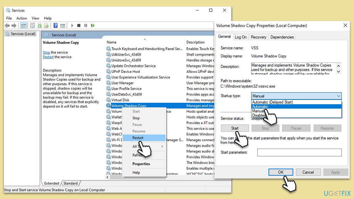The image size is (354, 199).
Task: Click gear icon beside User Manager service
Action: [108, 83]
